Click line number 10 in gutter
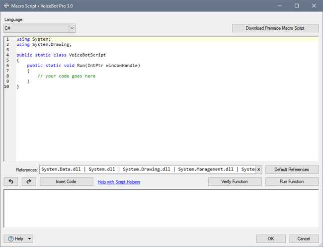323x247 pixels. click(6, 86)
